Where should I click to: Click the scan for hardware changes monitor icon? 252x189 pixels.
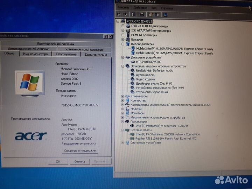[165, 15]
